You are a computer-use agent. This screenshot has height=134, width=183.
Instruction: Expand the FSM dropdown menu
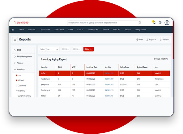coord(80,30)
